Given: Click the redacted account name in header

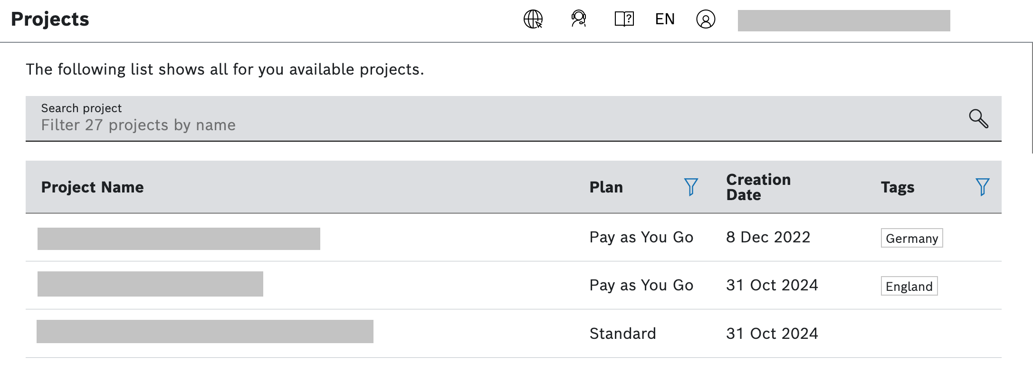Looking at the screenshot, I should tap(843, 21).
